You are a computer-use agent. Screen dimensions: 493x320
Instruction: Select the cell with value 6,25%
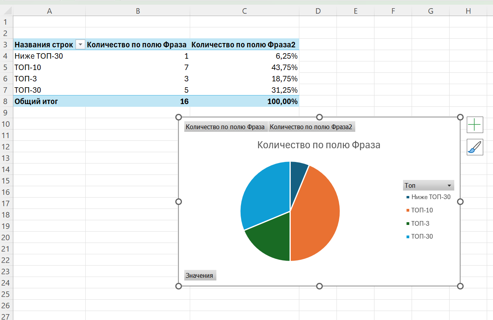pyautogui.click(x=245, y=56)
